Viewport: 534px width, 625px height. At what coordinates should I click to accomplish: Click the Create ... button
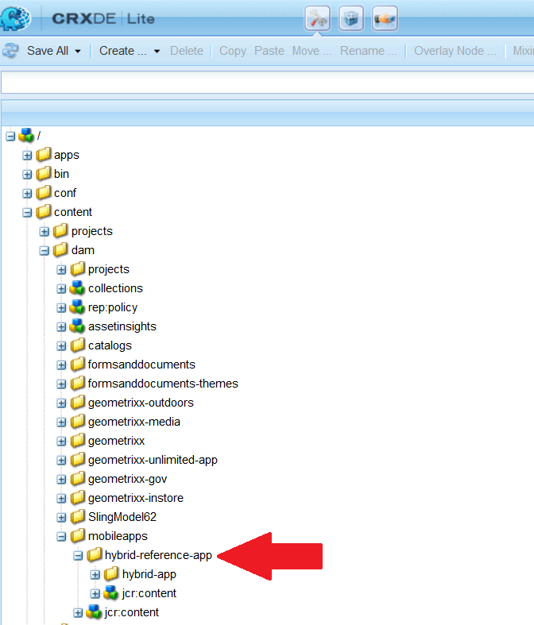tap(123, 51)
